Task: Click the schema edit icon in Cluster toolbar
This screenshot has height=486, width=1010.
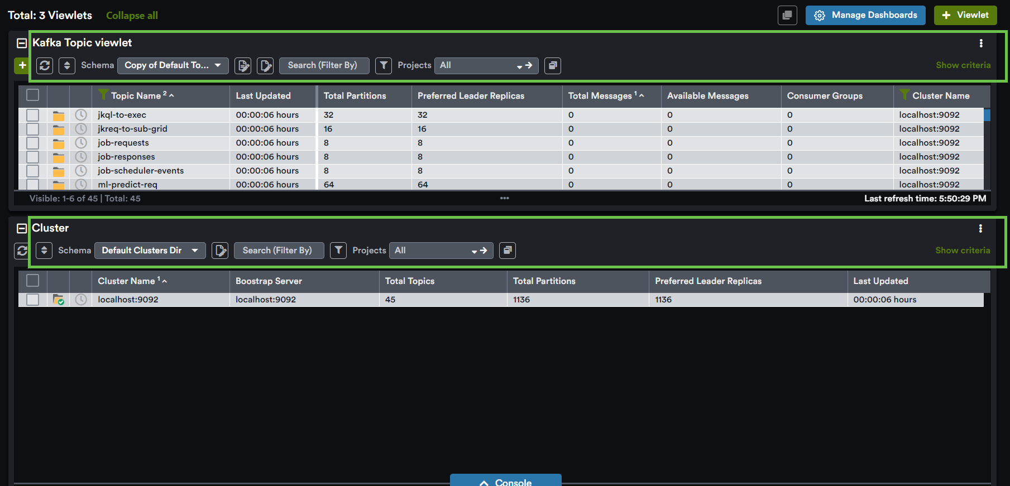Action: click(220, 251)
